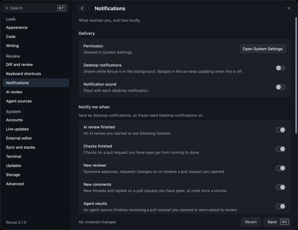
Task: Go to Diff and review settings
Action: [x=36, y=64]
